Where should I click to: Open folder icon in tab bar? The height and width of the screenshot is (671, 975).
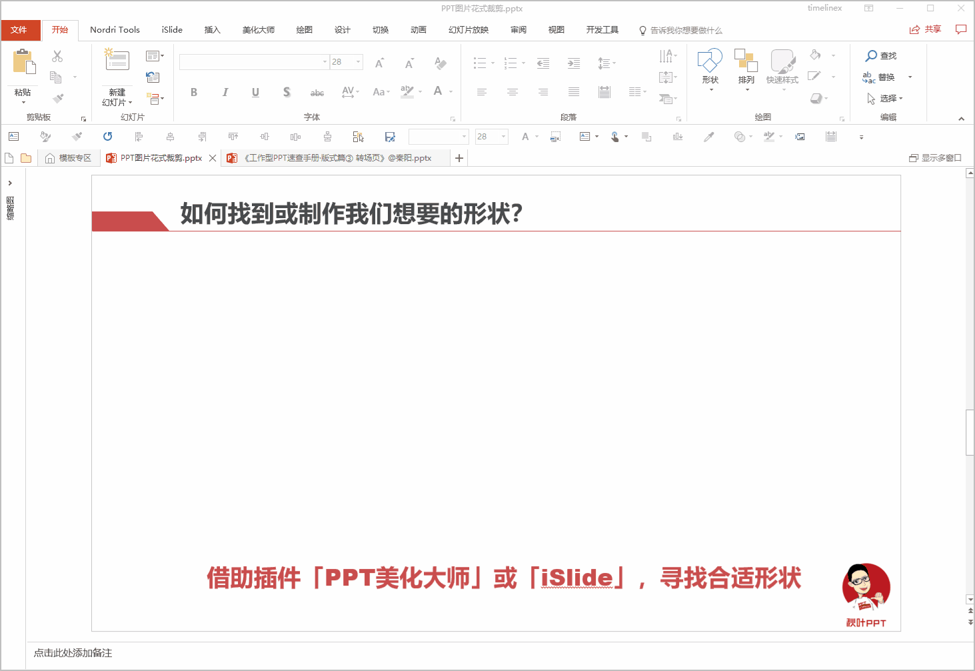(x=26, y=158)
